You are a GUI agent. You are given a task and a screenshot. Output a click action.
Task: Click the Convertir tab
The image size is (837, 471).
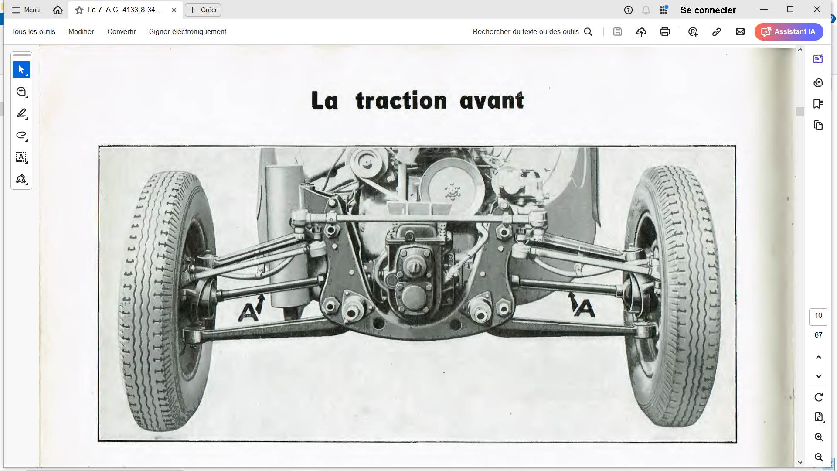point(121,32)
